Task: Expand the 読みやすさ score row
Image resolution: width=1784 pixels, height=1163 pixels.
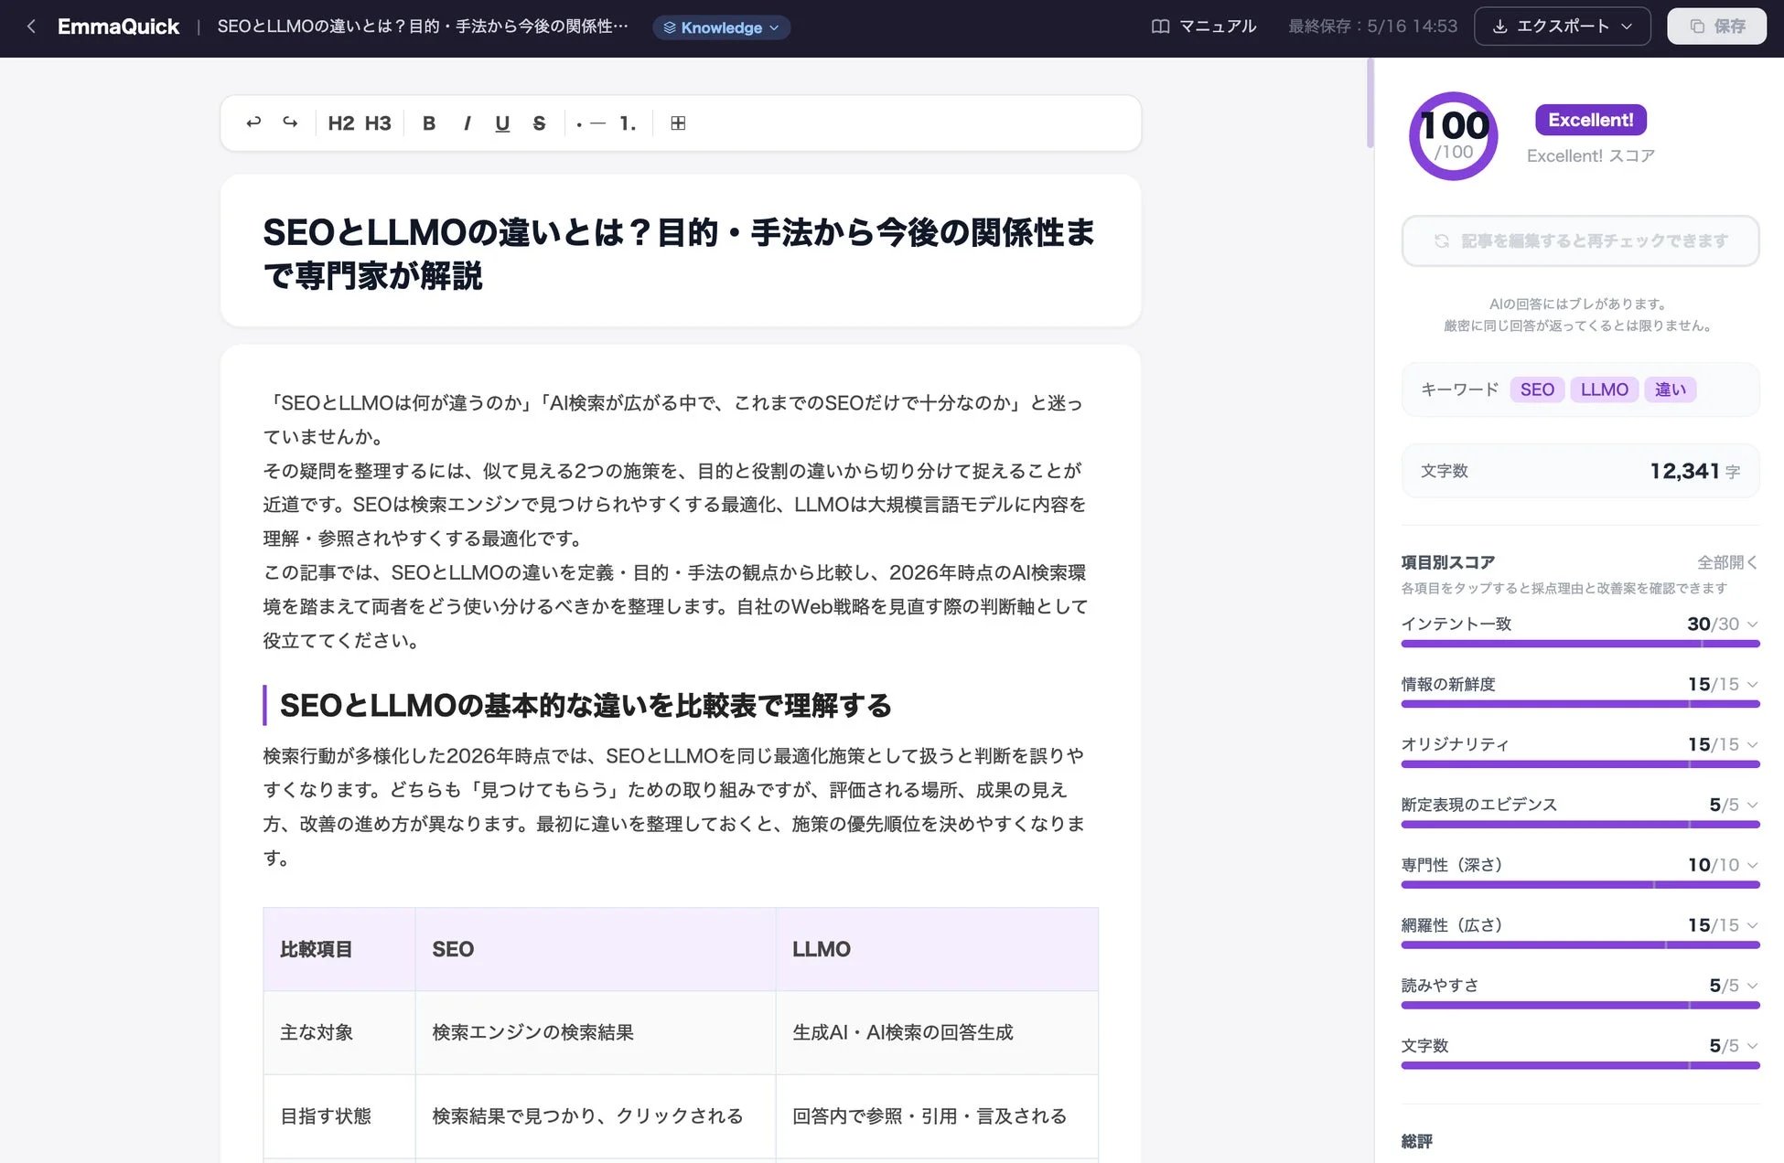Action: pyautogui.click(x=1580, y=986)
